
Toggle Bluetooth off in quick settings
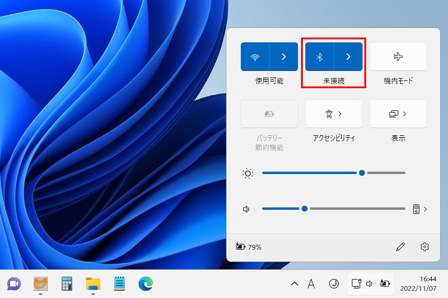point(320,57)
